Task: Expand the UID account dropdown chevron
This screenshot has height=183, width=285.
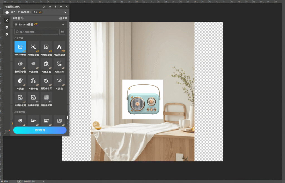Action: coord(65,12)
